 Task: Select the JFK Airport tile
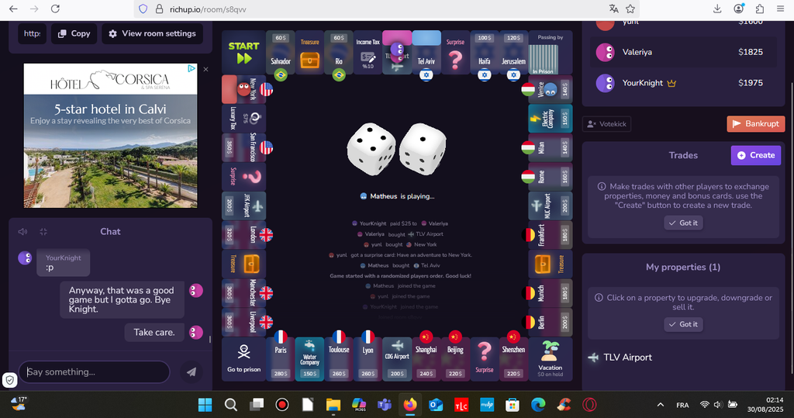coord(243,206)
